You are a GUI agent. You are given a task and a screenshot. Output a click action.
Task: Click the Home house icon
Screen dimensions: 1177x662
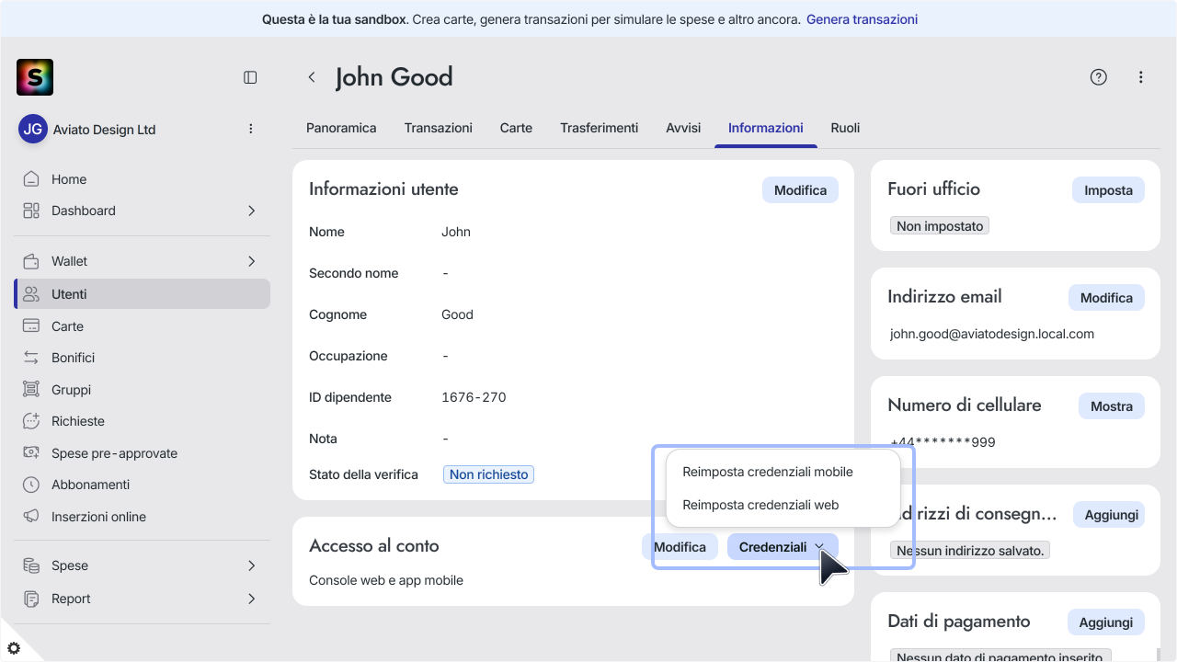31,179
